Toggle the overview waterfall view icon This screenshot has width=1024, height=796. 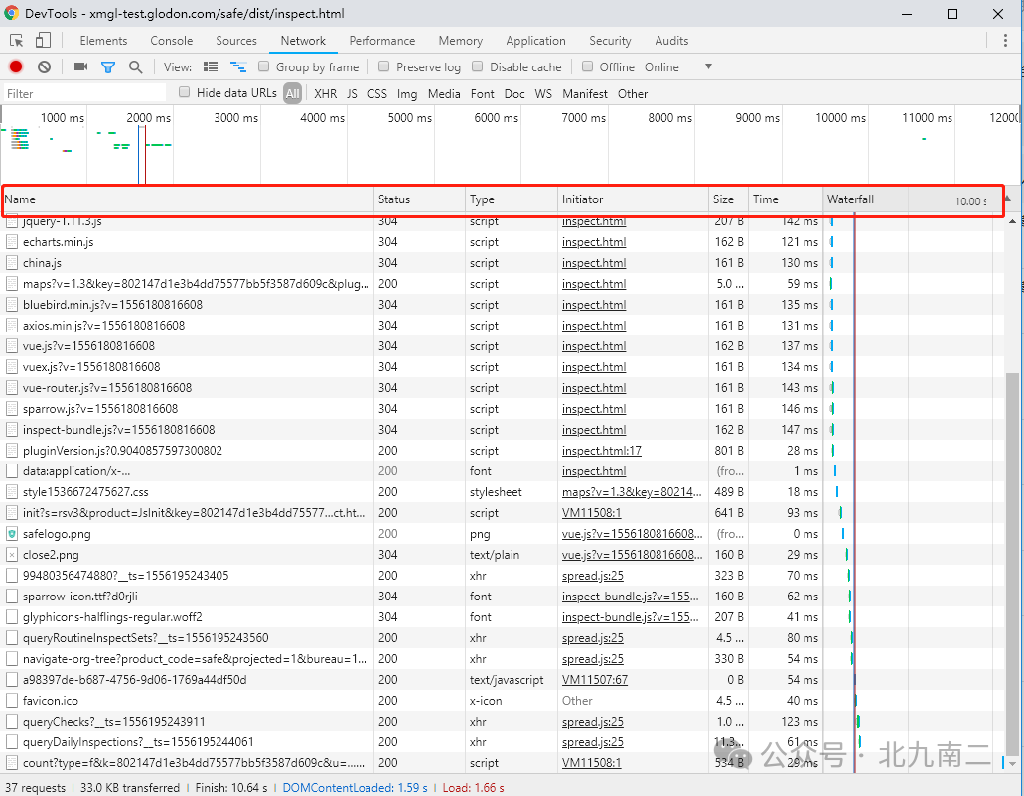[238, 67]
